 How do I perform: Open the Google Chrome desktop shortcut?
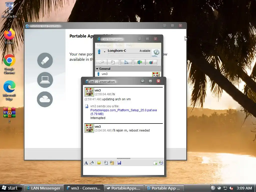(9, 64)
